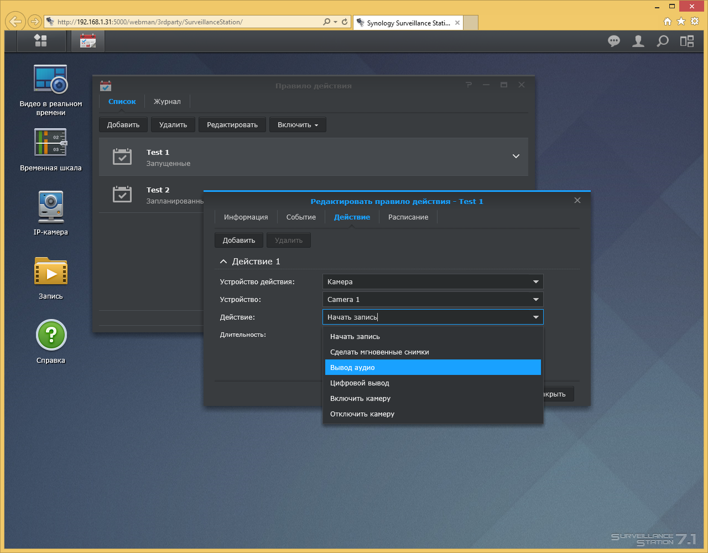Open the Справка help icon
Image resolution: width=708 pixels, height=553 pixels.
[51, 341]
